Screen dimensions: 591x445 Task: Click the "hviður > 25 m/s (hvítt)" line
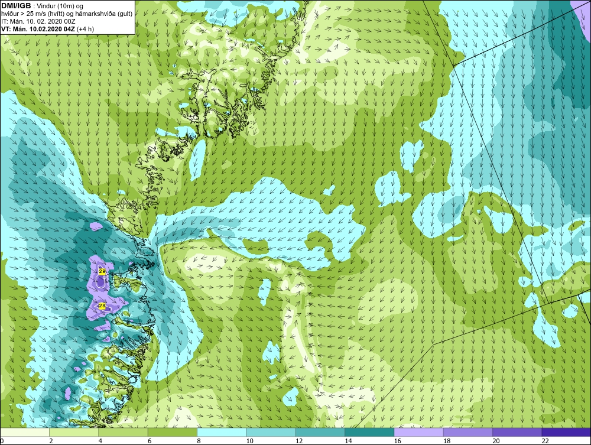pyautogui.click(x=33, y=14)
